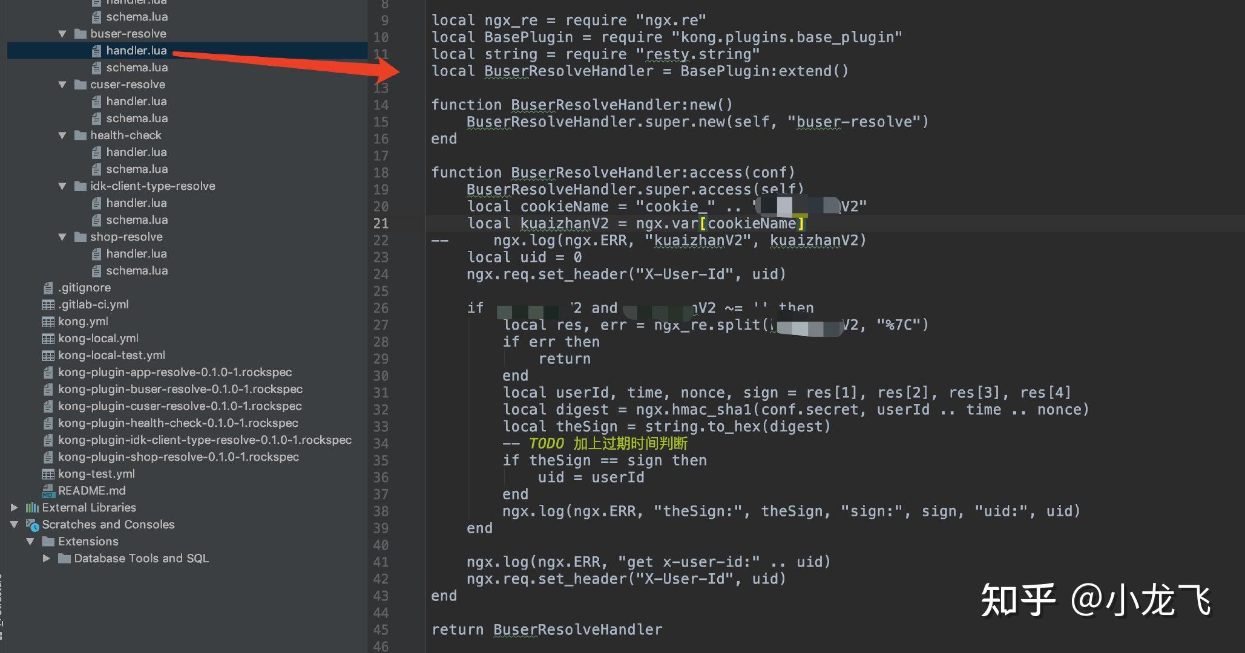Viewport: 1245px width, 653px height.
Task: Open kong-plugin-buser-resolve-0.1.0-1.rockspec
Action: pyautogui.click(x=180, y=389)
